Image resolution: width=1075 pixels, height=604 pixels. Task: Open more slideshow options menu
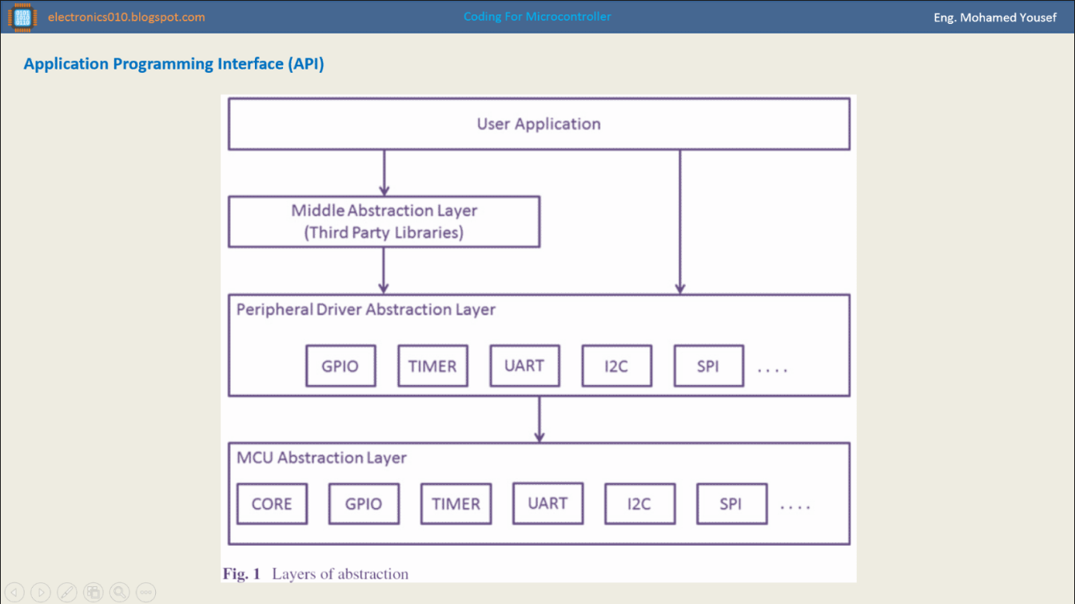(x=145, y=592)
